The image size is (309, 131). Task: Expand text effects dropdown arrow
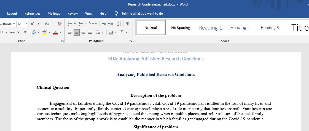coord(39,32)
